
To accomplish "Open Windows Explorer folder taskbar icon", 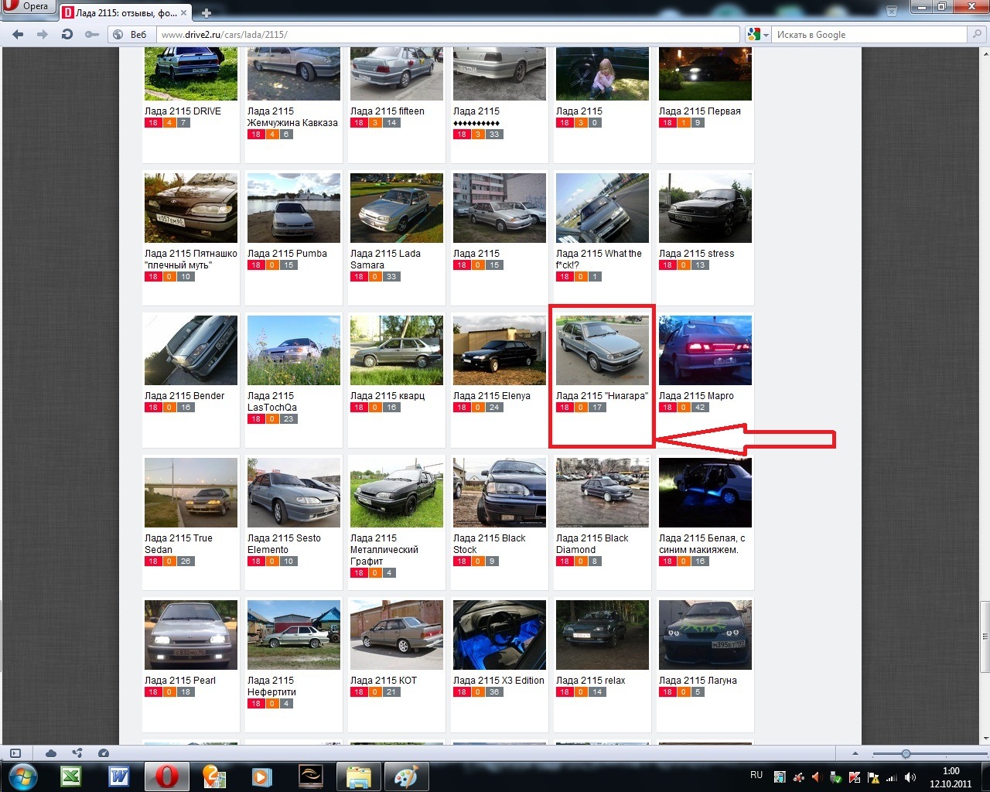I will click(x=359, y=777).
